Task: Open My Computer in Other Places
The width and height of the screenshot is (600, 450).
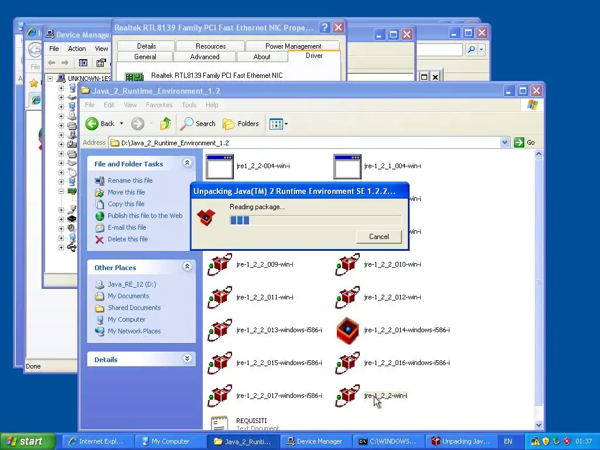Action: [x=127, y=319]
